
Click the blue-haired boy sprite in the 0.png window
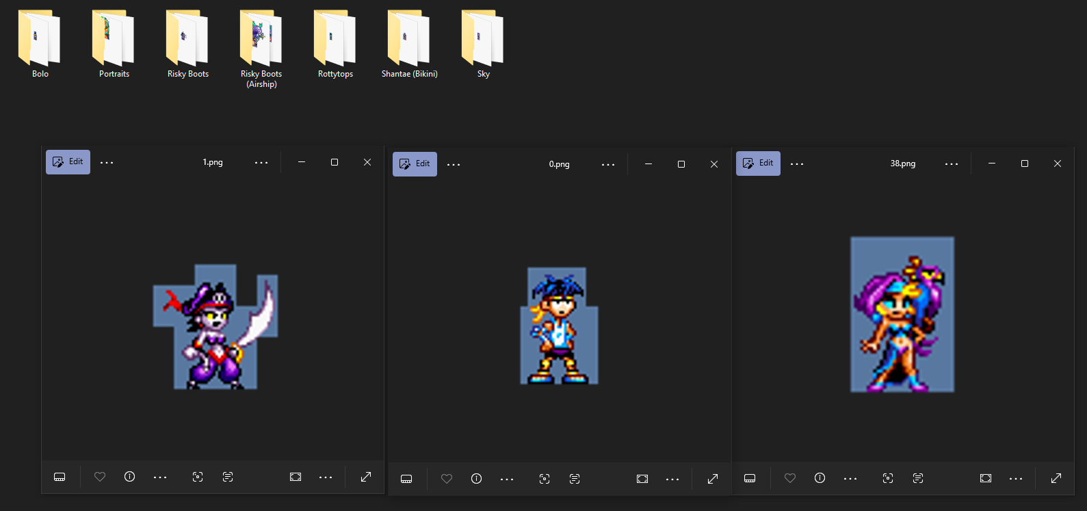tap(560, 326)
